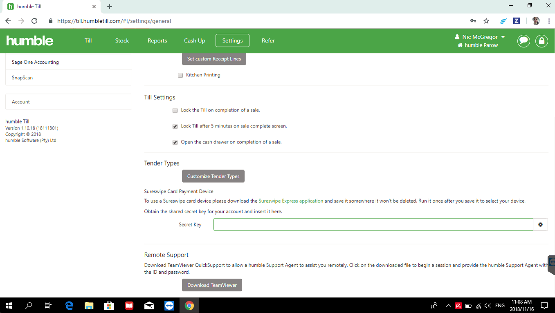Open the Windows Start menu
This screenshot has height=313, width=555.
tap(9, 305)
